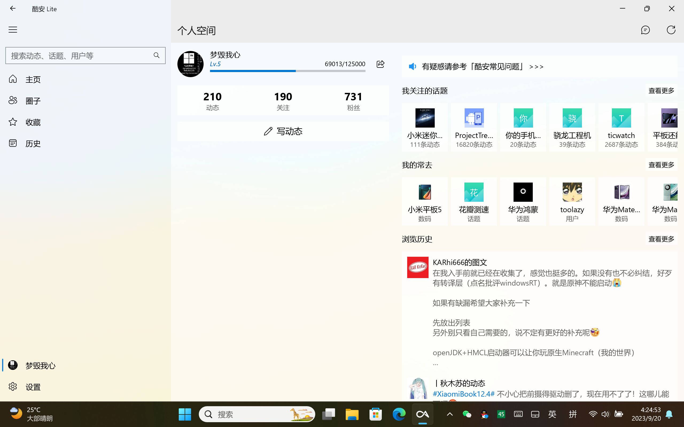Open the 华为Mate... frequent card
Screen dimensions: 684x427
(x=621, y=201)
